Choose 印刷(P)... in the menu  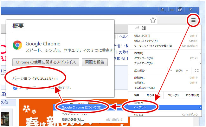(165, 78)
